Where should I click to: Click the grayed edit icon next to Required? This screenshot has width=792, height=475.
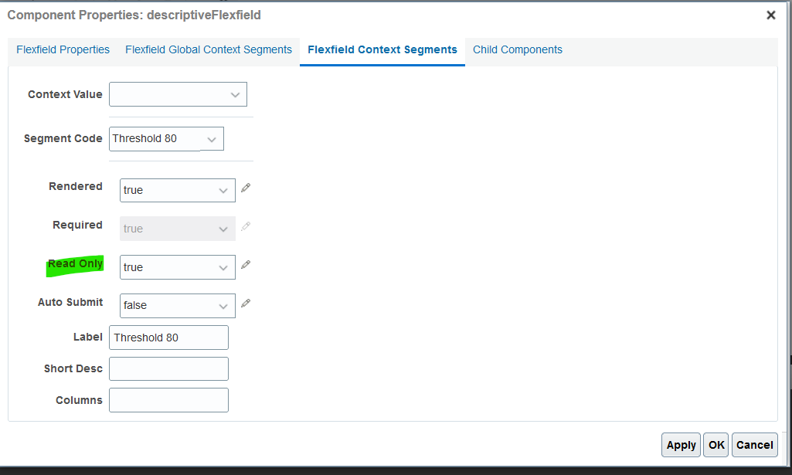pyautogui.click(x=245, y=226)
